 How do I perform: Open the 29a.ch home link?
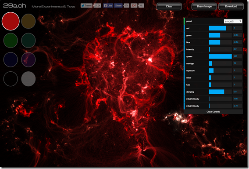tap(14, 6)
